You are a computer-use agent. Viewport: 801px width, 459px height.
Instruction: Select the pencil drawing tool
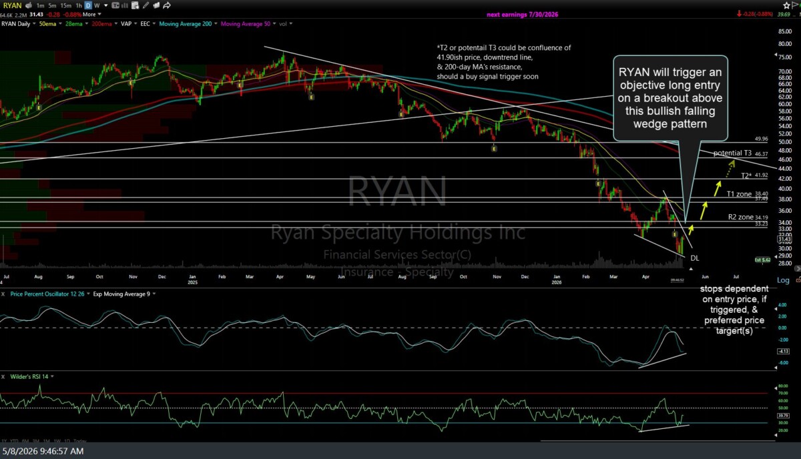[146, 5]
